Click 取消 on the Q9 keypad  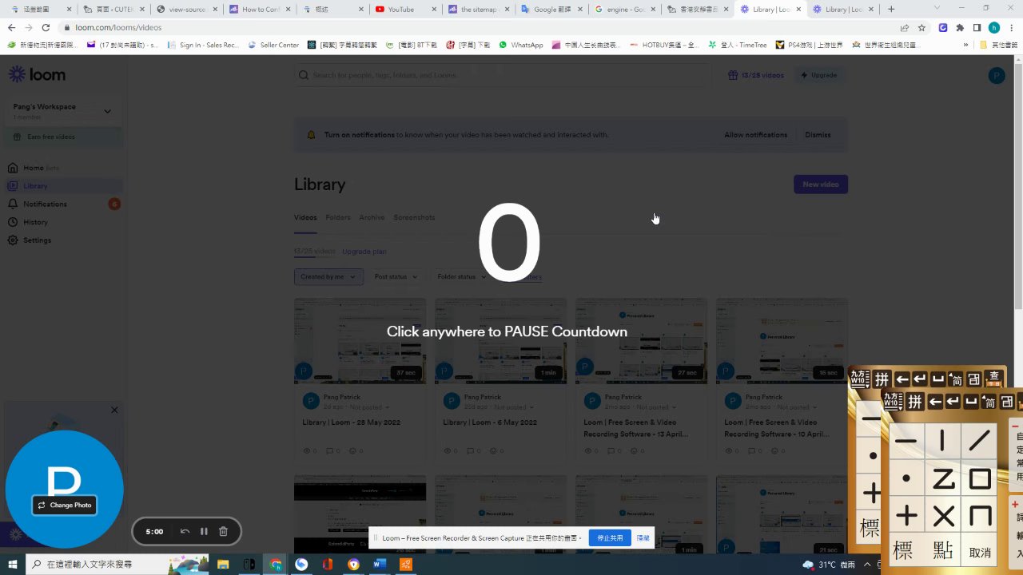click(x=980, y=552)
